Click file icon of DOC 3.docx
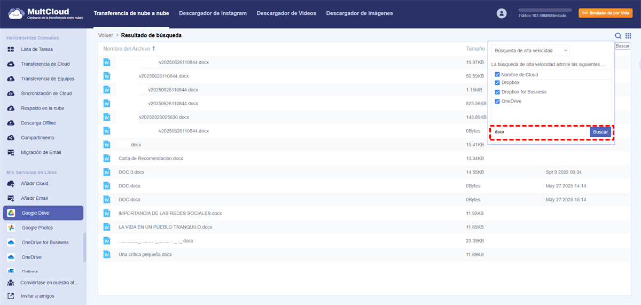This screenshot has height=305, width=641. coord(107,172)
